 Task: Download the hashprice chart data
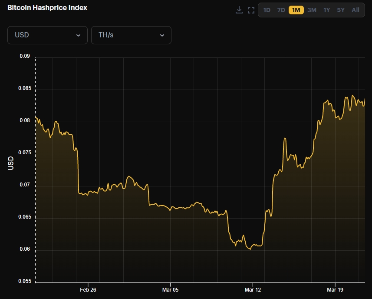tap(239, 10)
